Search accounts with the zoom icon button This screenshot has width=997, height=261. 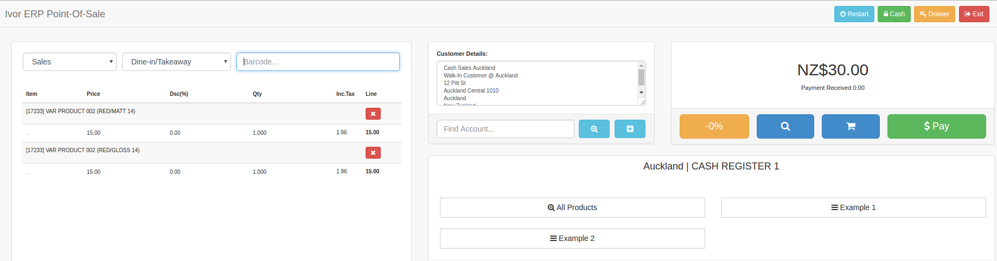click(x=594, y=129)
